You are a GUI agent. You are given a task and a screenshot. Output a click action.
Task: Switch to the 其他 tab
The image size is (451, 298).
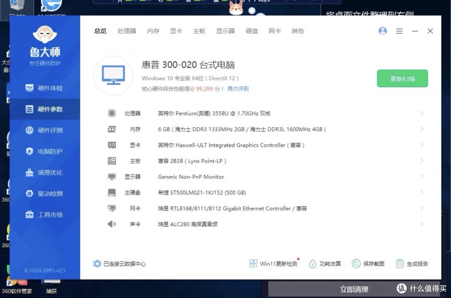point(297,31)
